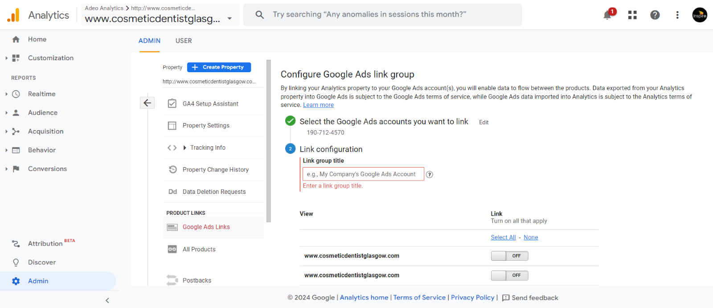Expand the Conversions reports section
Image resolution: width=713 pixels, height=308 pixels.
point(6,169)
